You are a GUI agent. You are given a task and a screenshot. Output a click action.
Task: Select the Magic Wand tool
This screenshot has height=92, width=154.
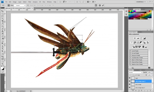3,18
